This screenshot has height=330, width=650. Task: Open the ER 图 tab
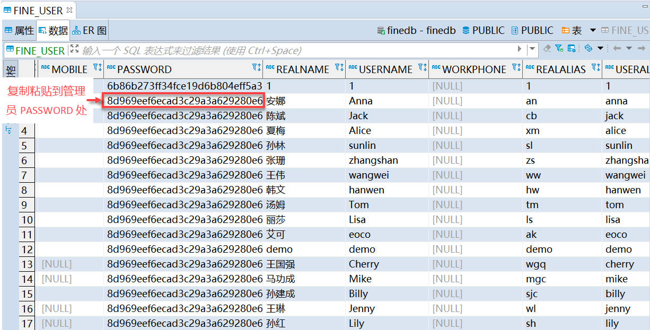(90, 31)
